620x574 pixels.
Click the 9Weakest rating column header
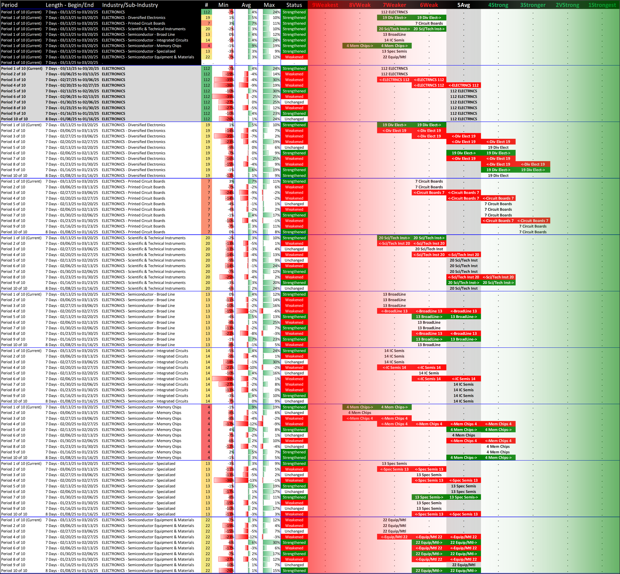[325, 5]
